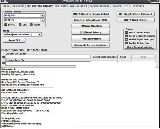The width and height of the screenshot is (160, 129).
Task: Select the FRP-PATTERN-PRIVACY tab
Action: pos(40,6)
